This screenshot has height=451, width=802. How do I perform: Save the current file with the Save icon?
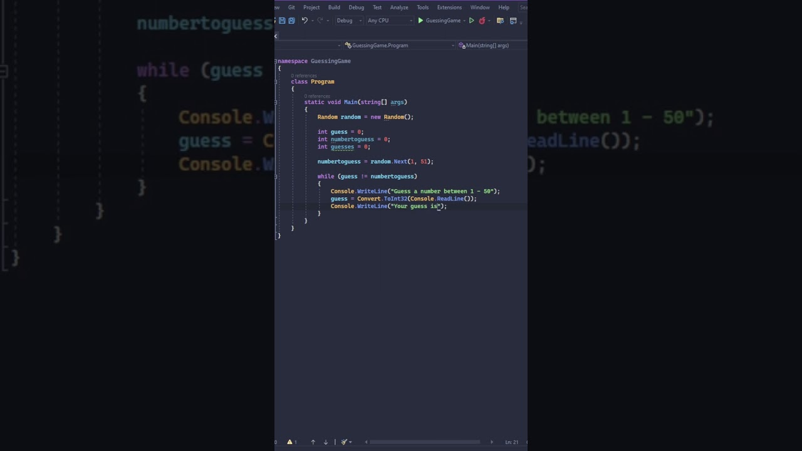point(282,21)
